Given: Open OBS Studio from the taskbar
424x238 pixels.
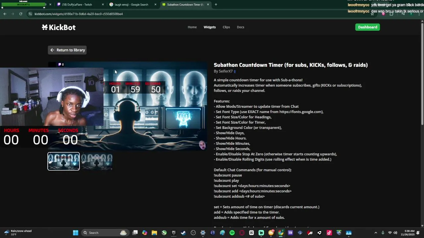Looking at the screenshot, I should tap(193, 233).
